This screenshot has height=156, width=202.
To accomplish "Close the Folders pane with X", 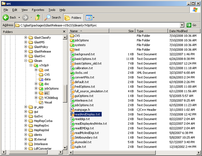I will point(64,32).
